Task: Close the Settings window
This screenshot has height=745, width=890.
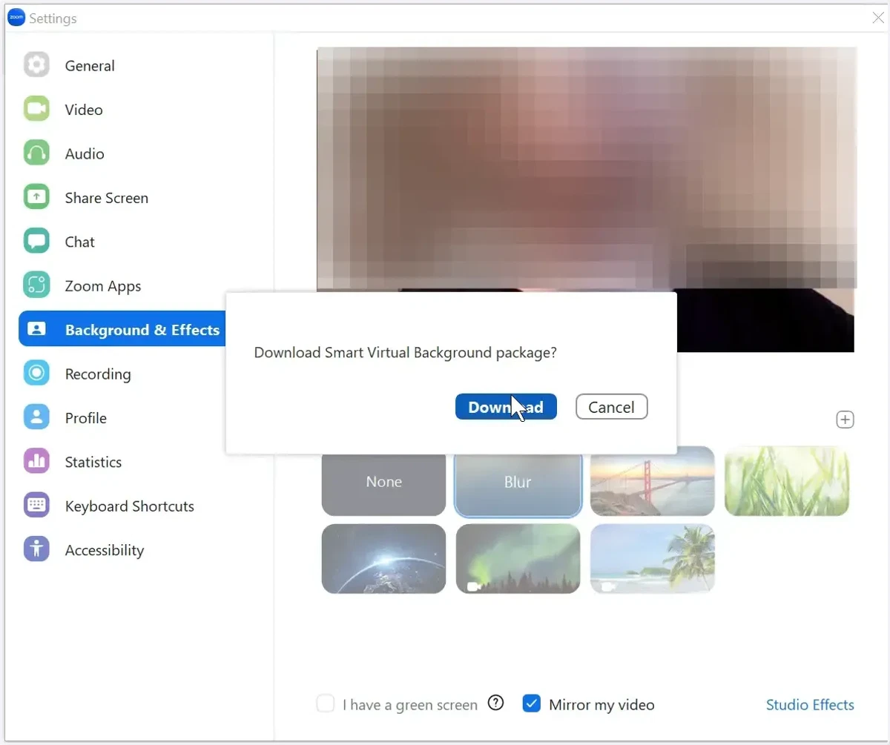Action: tap(877, 18)
